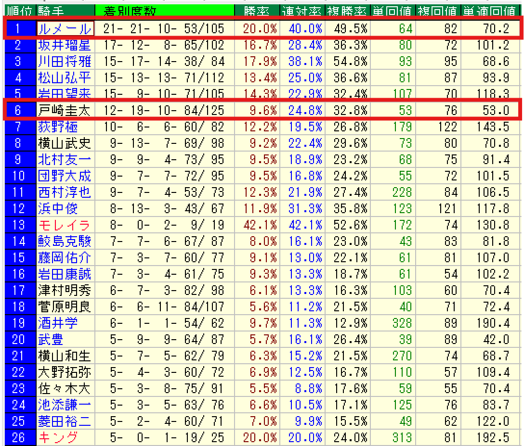Open jockey 坂井瑠星's entry
This screenshot has height=446, width=524.
pyautogui.click(x=65, y=45)
